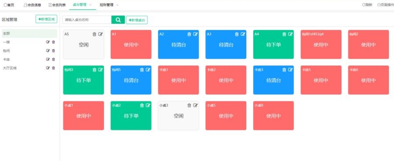
Task: Open the 挂账管理 tab
Action: (107, 5)
